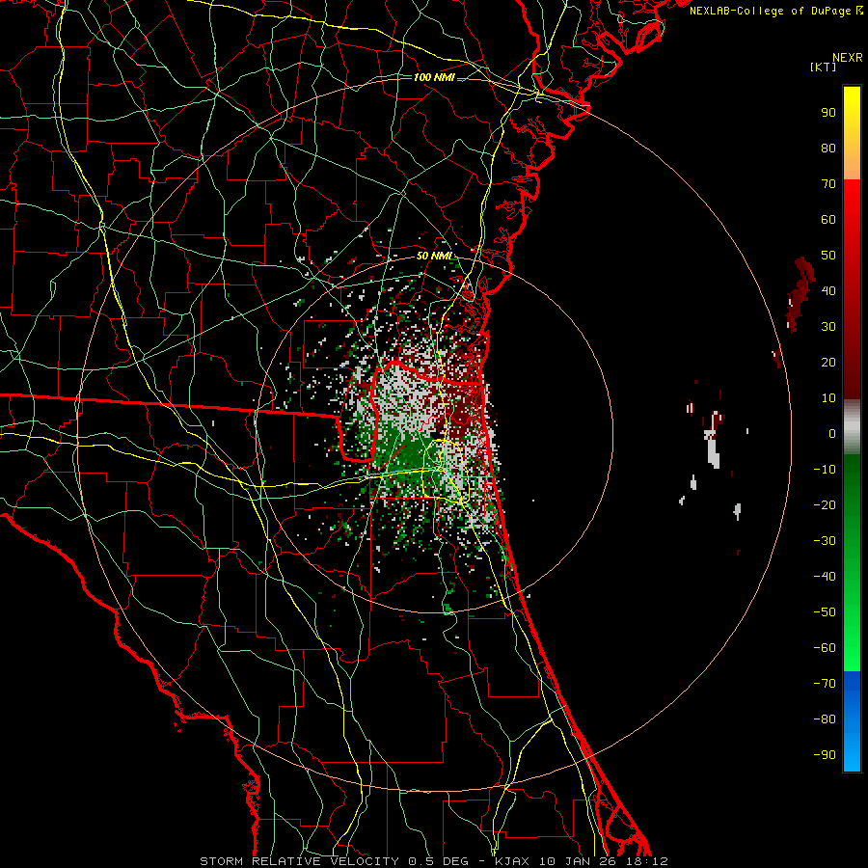Click the 20 value on the velocity scale
The height and width of the screenshot is (868, 868).
pyautogui.click(x=828, y=362)
